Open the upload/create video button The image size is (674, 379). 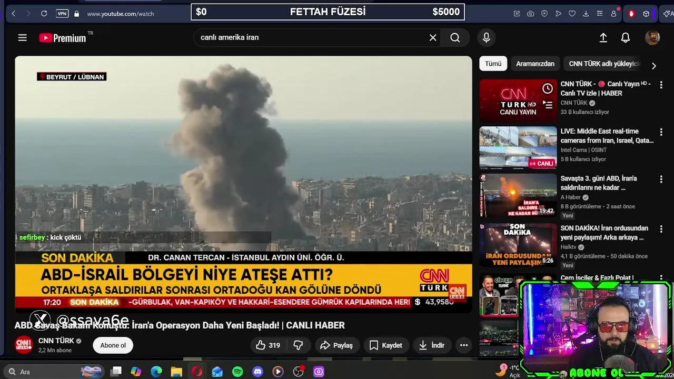[x=603, y=37]
